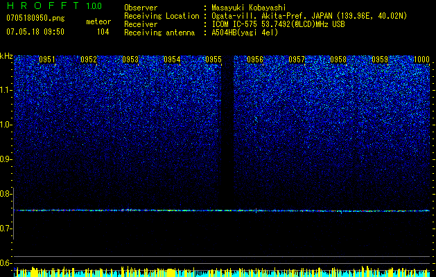Click the 1000 time marker
Viewport: 436px width, 277px height.
(x=421, y=60)
